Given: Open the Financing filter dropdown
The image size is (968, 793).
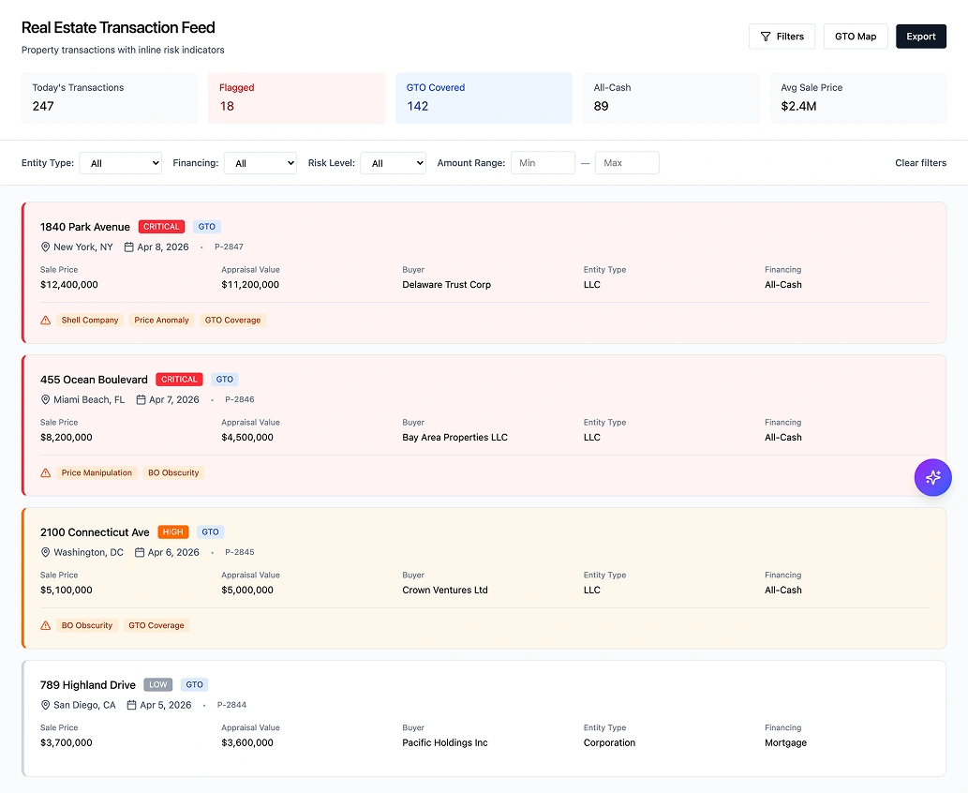Looking at the screenshot, I should tap(261, 162).
